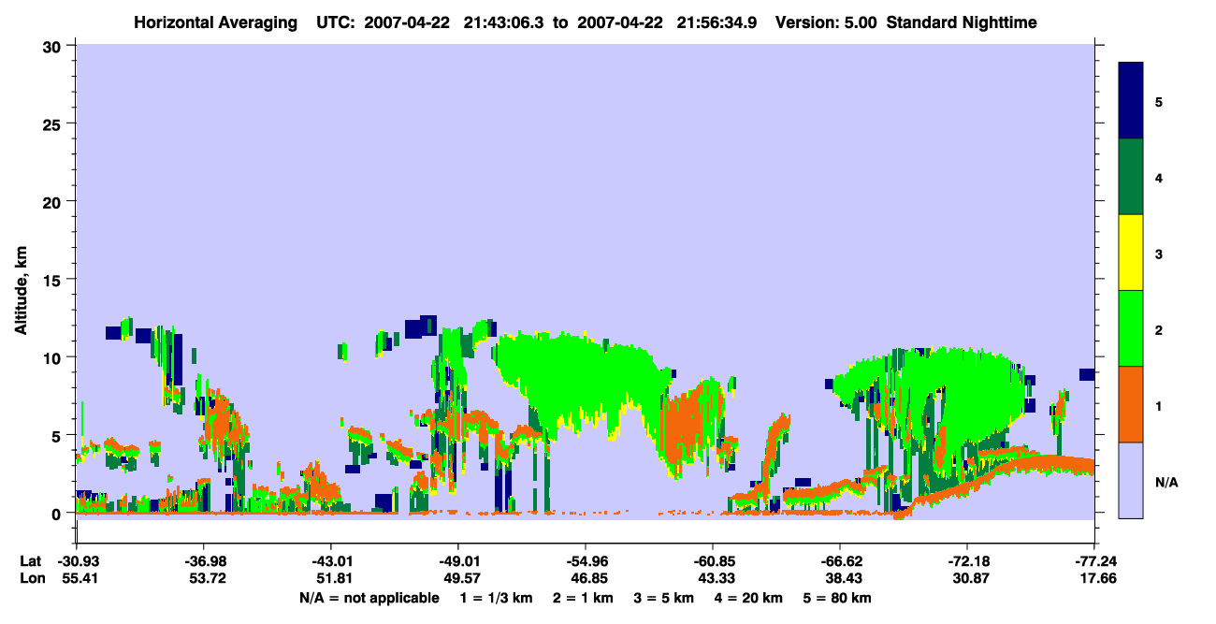The image size is (1216, 624).
Task: Click the latitude value -72.18
Action: coord(967,561)
